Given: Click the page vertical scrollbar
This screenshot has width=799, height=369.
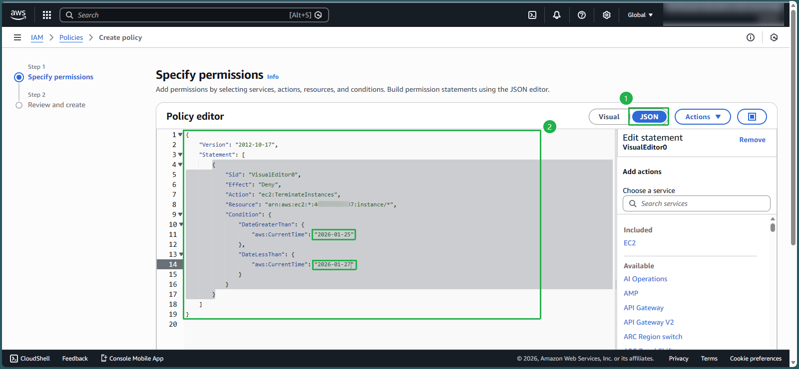Looking at the screenshot, I should click(793, 127).
